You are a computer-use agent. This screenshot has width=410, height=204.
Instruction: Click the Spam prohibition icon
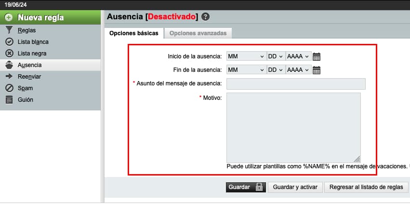[x=9, y=88]
